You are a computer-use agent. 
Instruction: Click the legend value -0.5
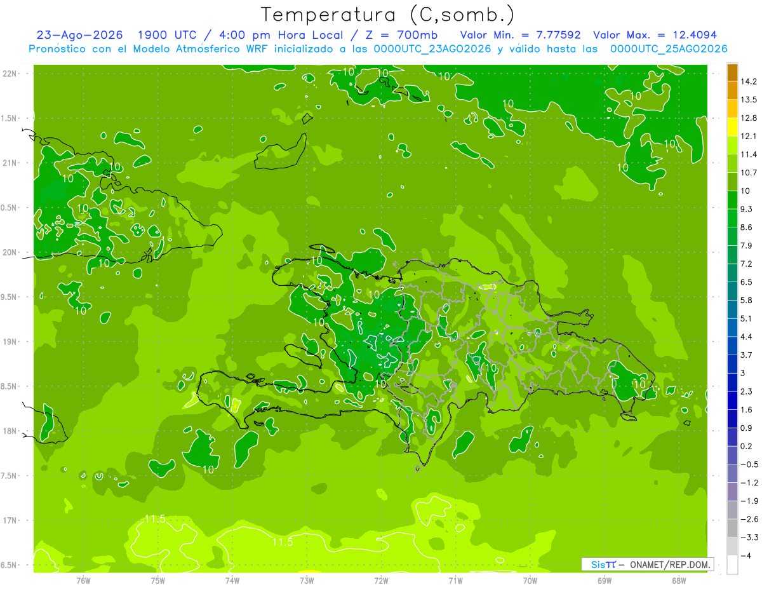click(x=749, y=464)
